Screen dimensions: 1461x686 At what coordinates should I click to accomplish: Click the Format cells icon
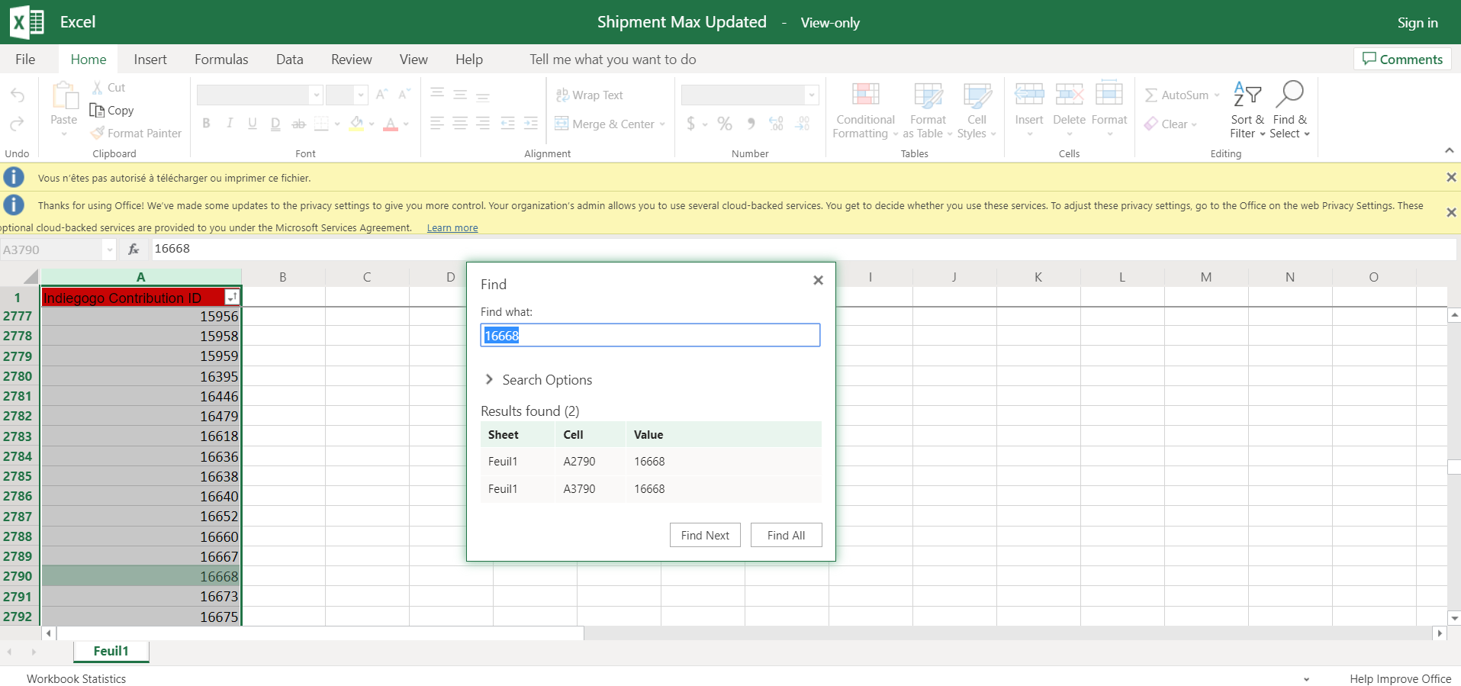coord(1109,95)
